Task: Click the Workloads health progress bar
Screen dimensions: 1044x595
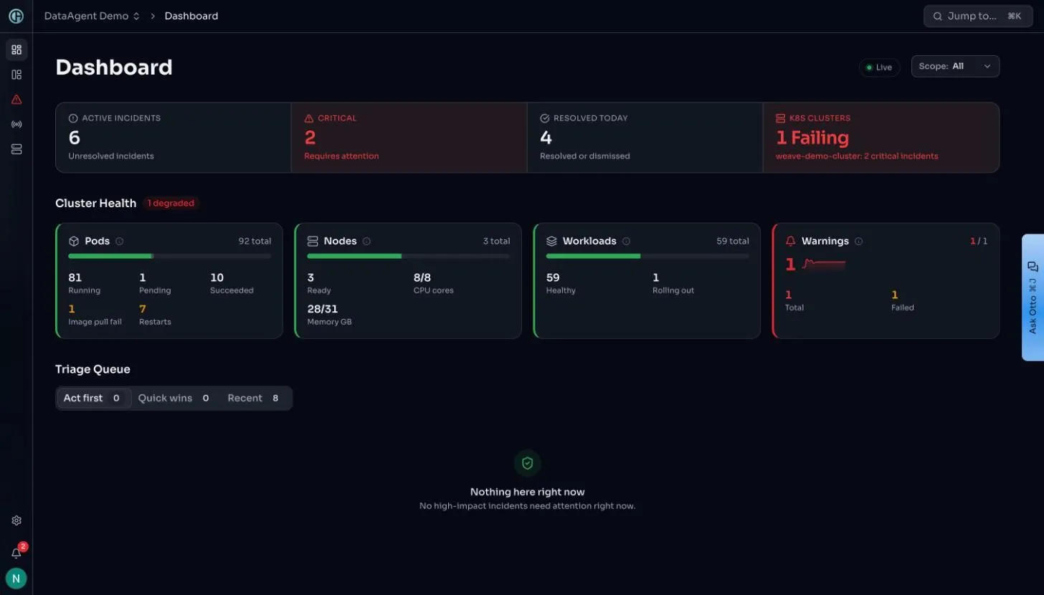Action: (647, 256)
